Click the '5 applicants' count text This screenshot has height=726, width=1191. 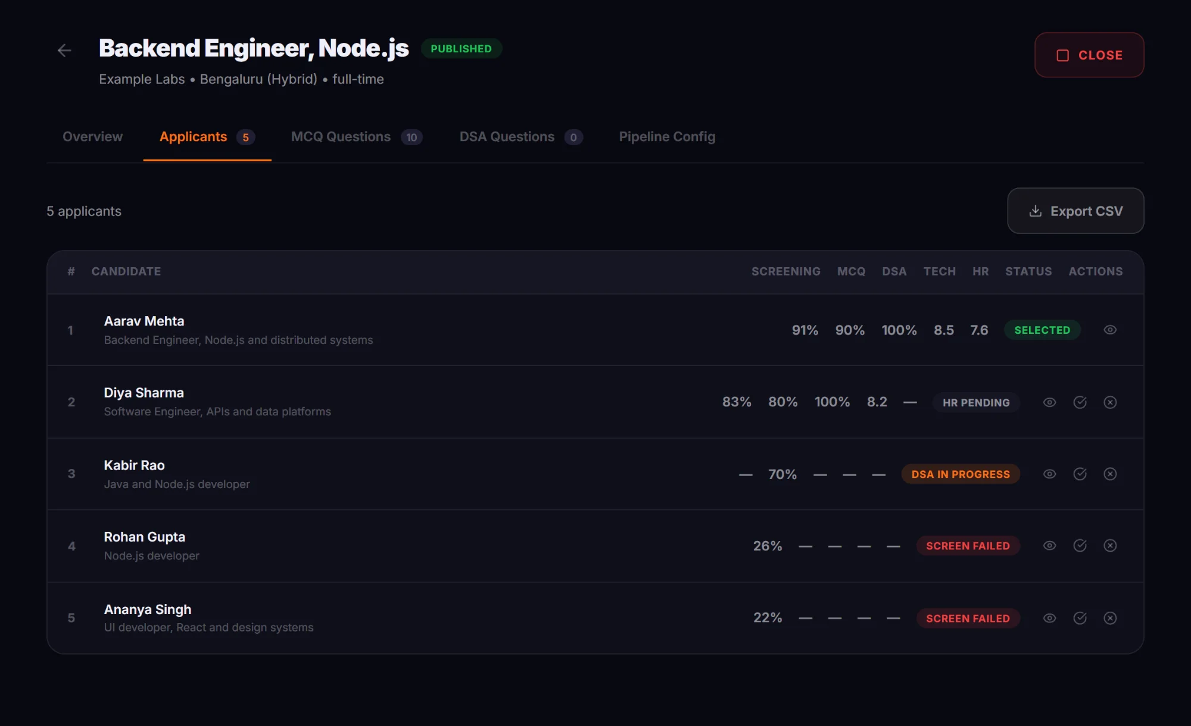pyautogui.click(x=84, y=211)
